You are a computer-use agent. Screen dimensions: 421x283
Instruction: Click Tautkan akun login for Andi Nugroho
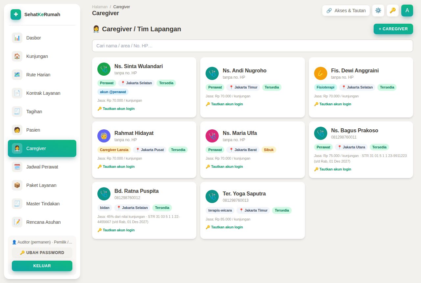click(x=224, y=104)
